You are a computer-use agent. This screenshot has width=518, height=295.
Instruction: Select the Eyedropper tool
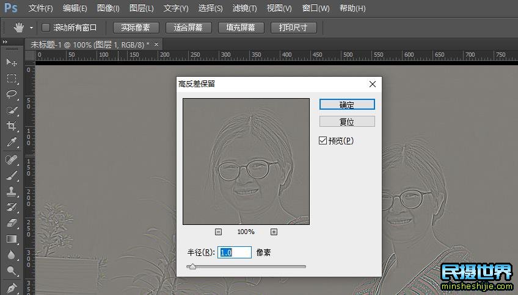tap(12, 142)
